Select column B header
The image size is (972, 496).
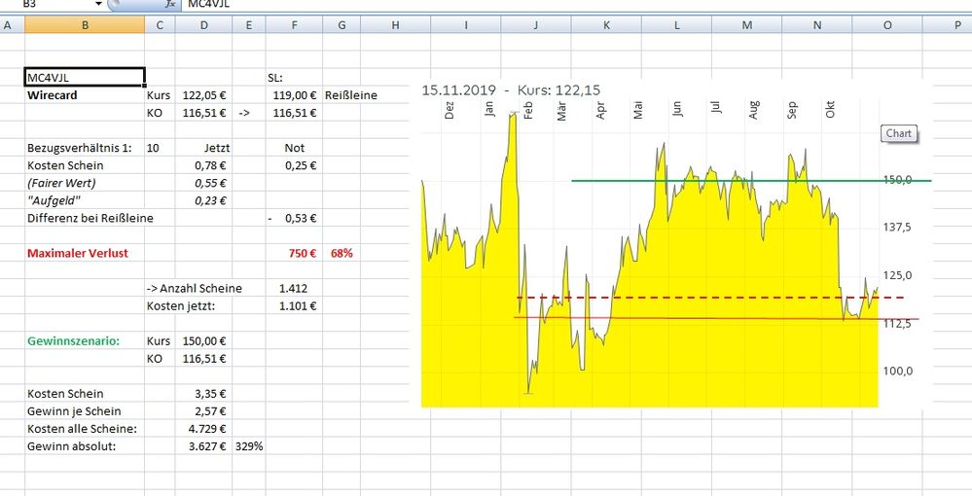tap(84, 25)
